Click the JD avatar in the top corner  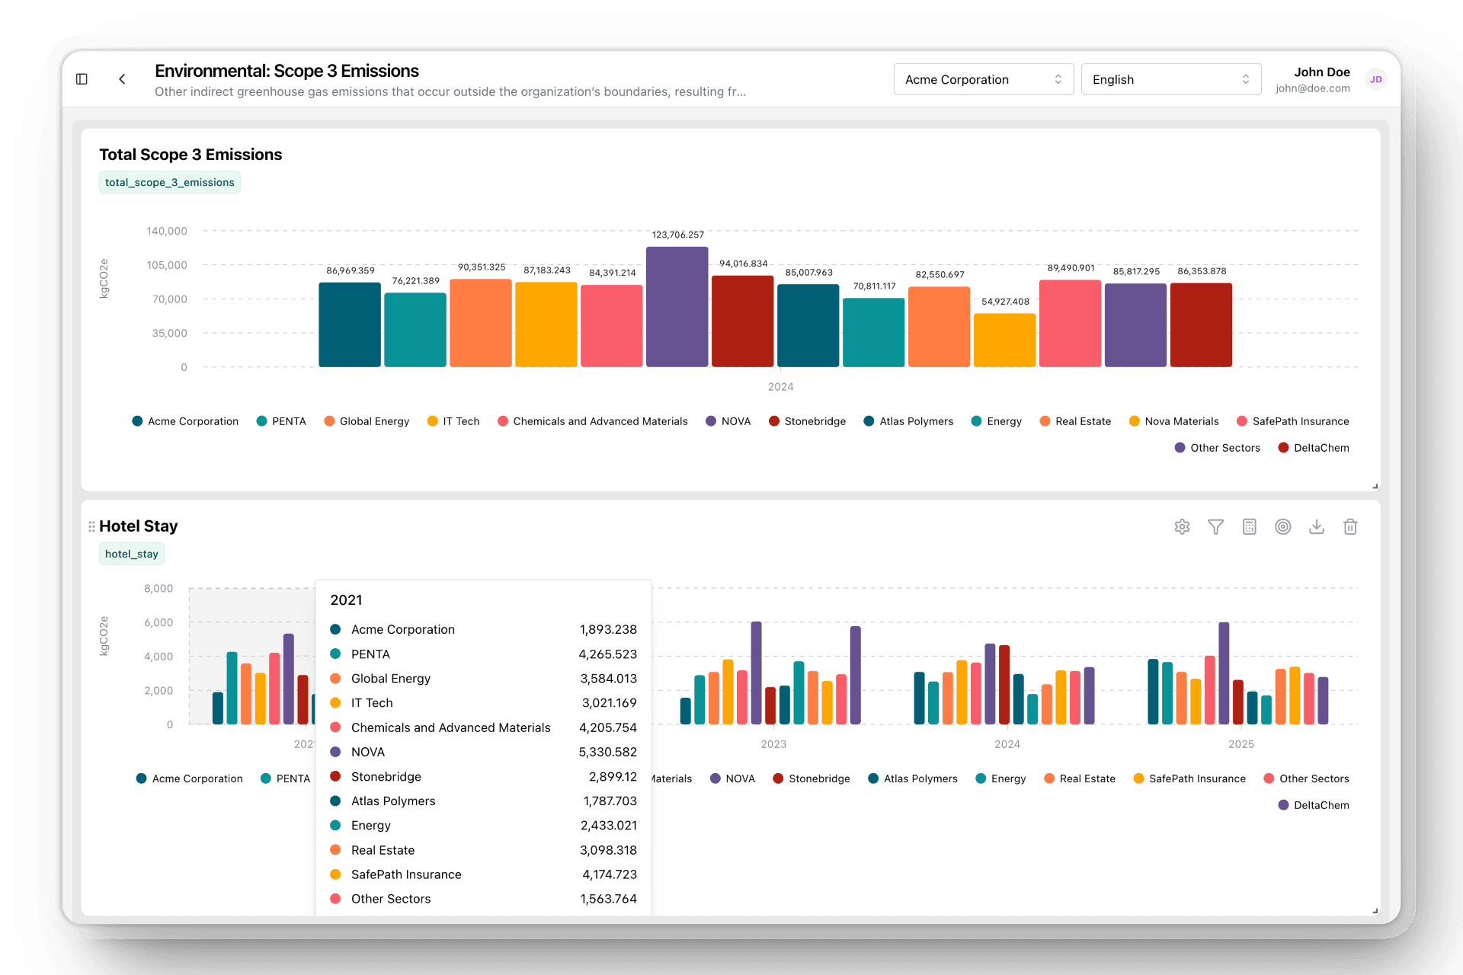coord(1376,79)
